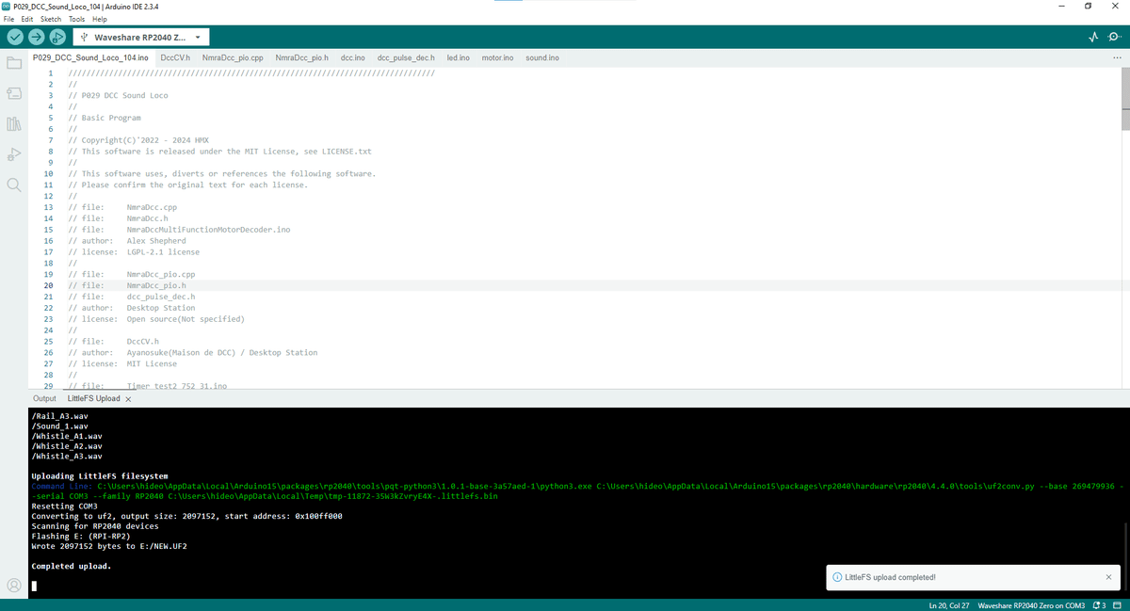Click the '// P029 DCC Sound Loco' comment

coord(119,95)
